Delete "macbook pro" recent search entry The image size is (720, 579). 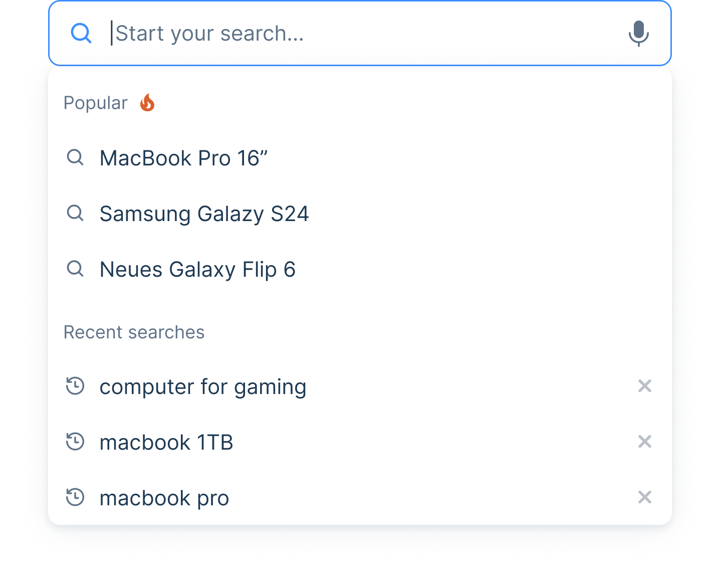tap(644, 497)
